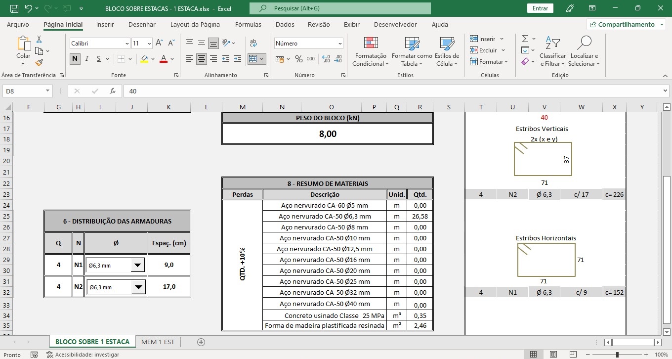Switch to the MEM 1 EST sheet
This screenshot has height=359, width=672.
click(158, 342)
